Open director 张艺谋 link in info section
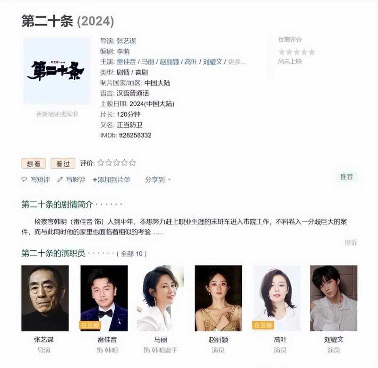Image resolution: width=378 pixels, height=368 pixels. tap(126, 41)
